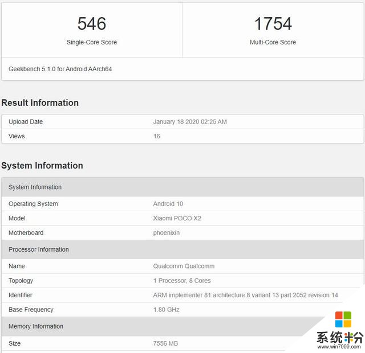The height and width of the screenshot is (353, 365).
Task: Select the value "January 18 2020 02:25 AM"
Action: [x=190, y=122]
